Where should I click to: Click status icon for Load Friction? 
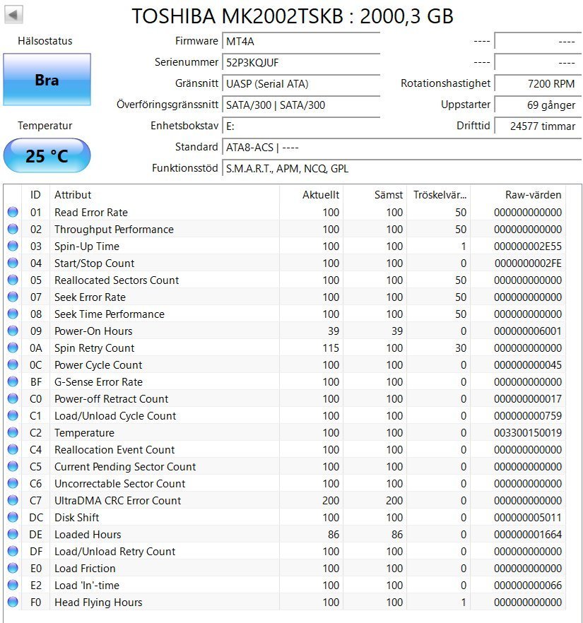13,568
